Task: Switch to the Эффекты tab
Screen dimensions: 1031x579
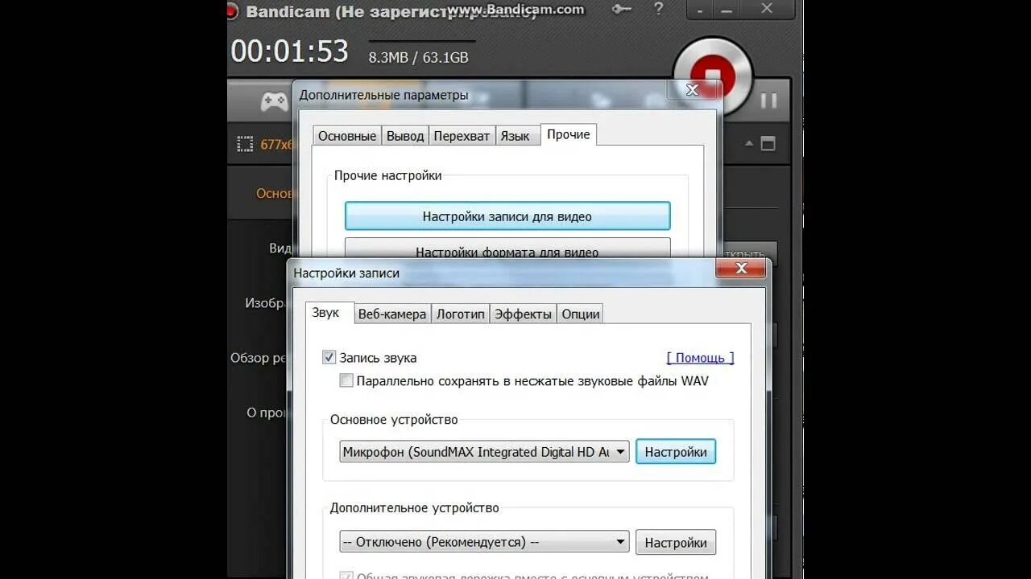Action: point(524,314)
